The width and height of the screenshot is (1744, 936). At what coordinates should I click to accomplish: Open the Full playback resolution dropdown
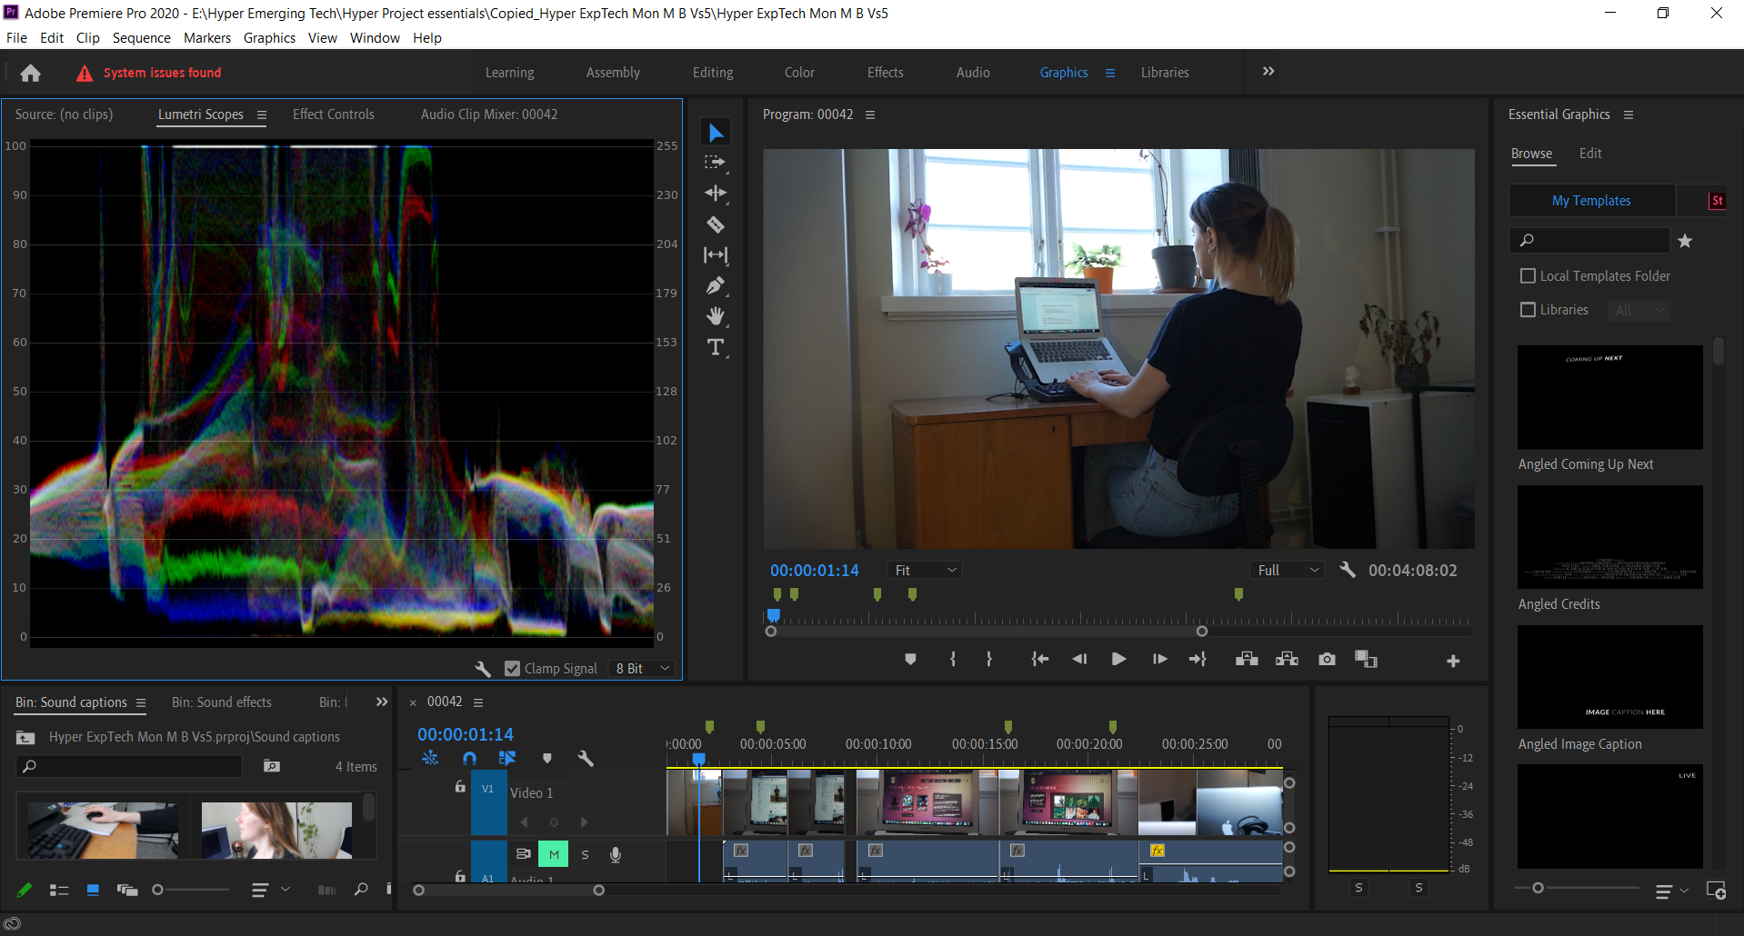(1288, 570)
